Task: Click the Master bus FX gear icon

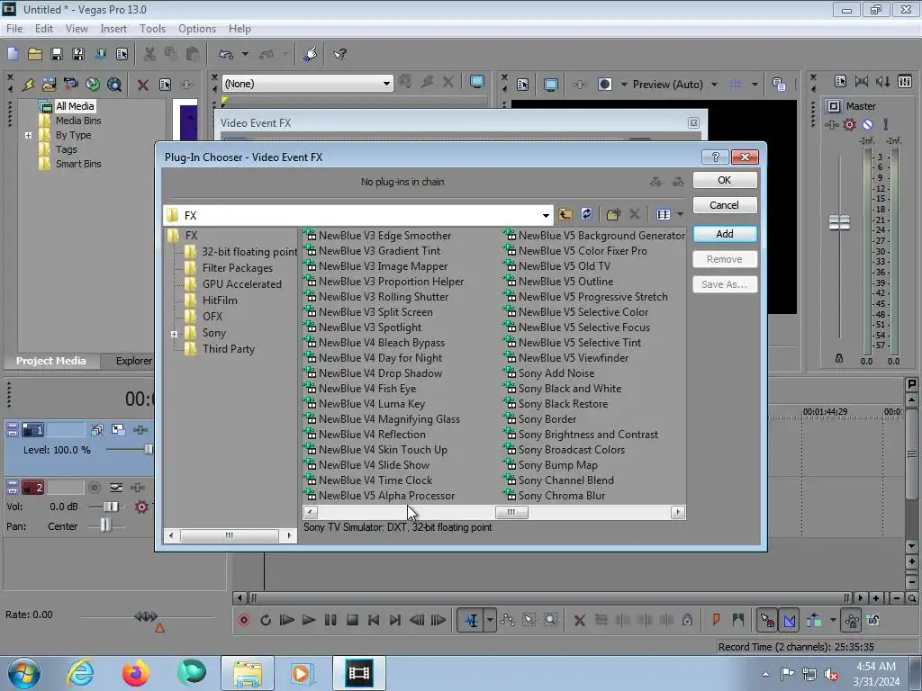Action: (x=849, y=124)
